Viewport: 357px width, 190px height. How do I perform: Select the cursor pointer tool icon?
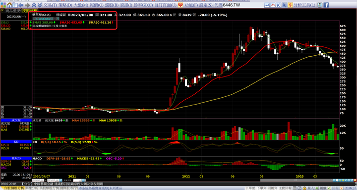[x=284, y=5]
